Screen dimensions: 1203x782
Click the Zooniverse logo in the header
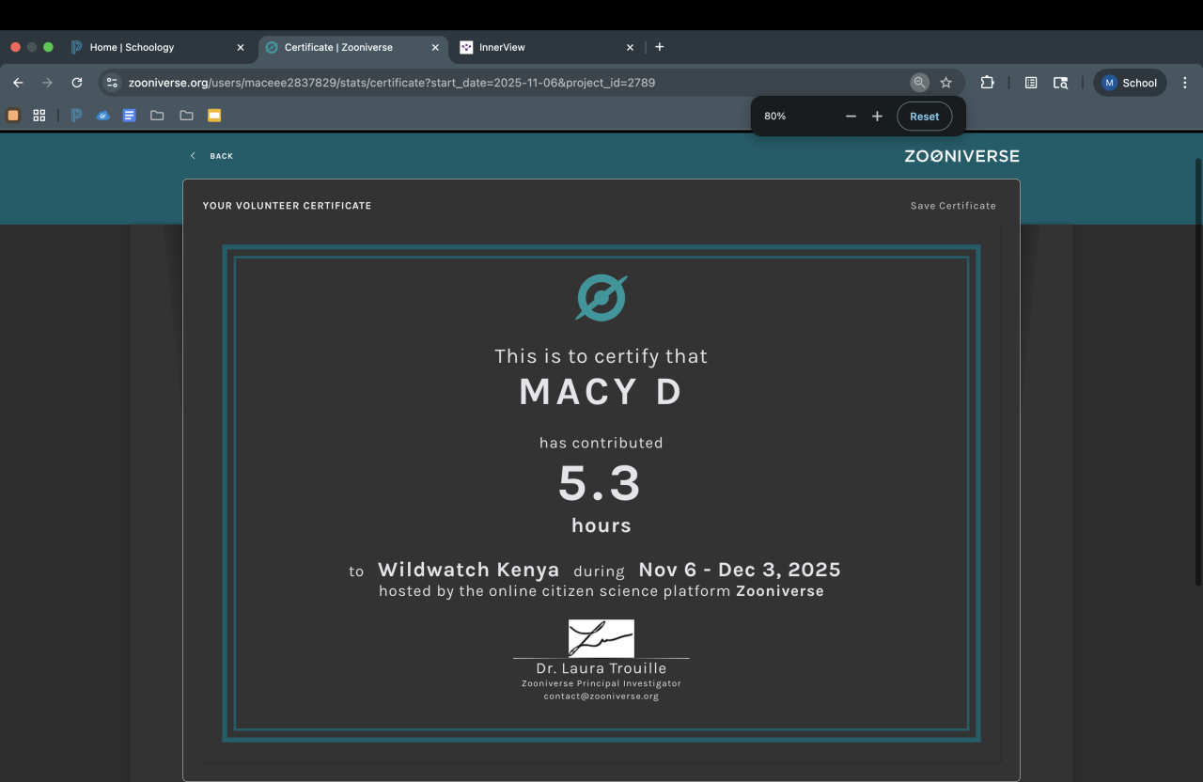tap(961, 156)
